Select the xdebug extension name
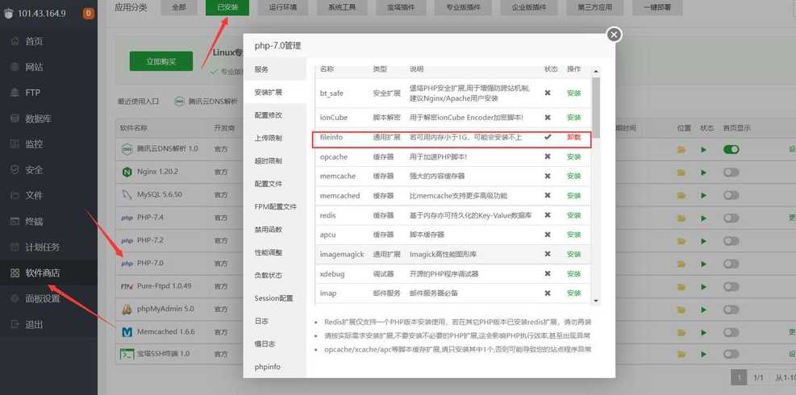Image resolution: width=796 pixels, height=395 pixels. pyautogui.click(x=332, y=273)
